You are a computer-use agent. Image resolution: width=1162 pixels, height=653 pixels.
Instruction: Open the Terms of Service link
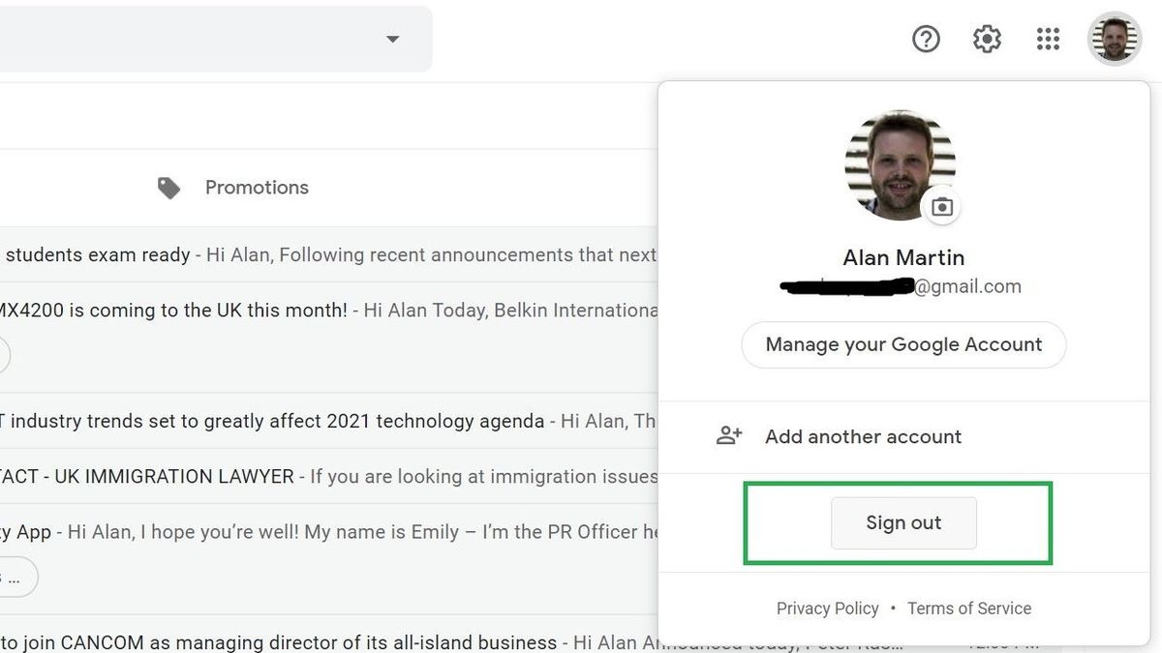click(x=968, y=608)
